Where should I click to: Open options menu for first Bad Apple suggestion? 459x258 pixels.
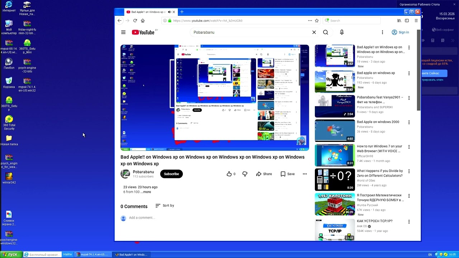tap(409, 48)
